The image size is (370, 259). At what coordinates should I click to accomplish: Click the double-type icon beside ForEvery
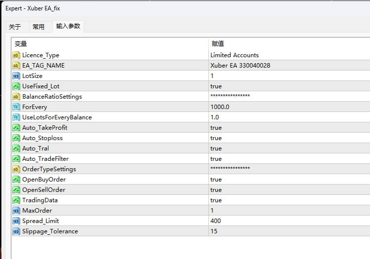pyautogui.click(x=16, y=107)
